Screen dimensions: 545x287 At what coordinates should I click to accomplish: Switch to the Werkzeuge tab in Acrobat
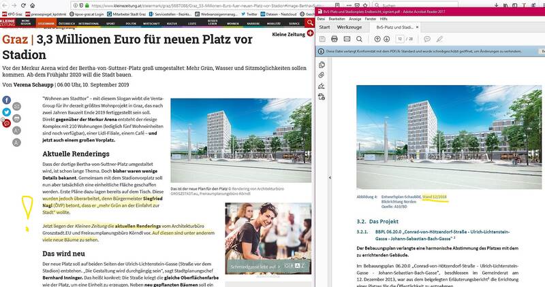point(349,27)
